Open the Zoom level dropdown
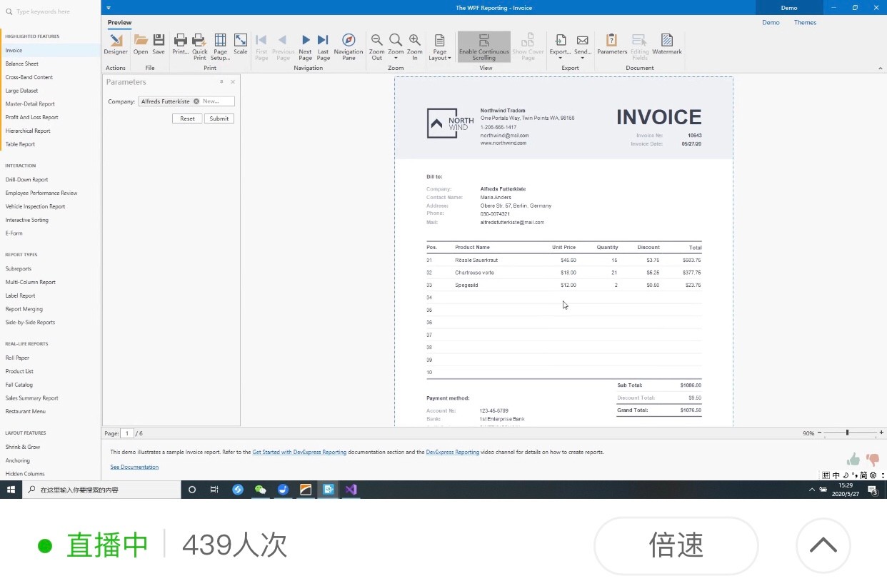The height and width of the screenshot is (581, 887). tap(396, 47)
